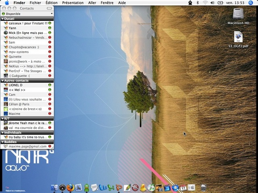This screenshot has height=193, width=258.
Task: Click the Finder icon in the dock
Action: 54,187
